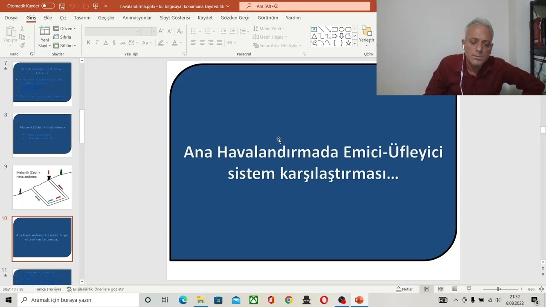Screen dimensions: 546x307
Task: Click the Sıfırla reset button
Action: 62,37
